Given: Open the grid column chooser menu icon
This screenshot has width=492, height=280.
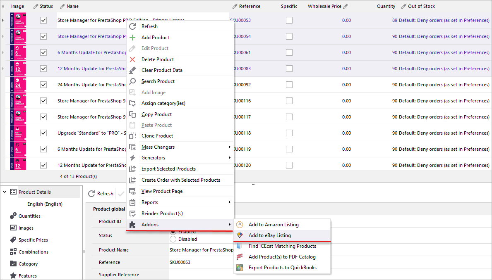Looking at the screenshot, I should pyautogui.click(x=3, y=6).
